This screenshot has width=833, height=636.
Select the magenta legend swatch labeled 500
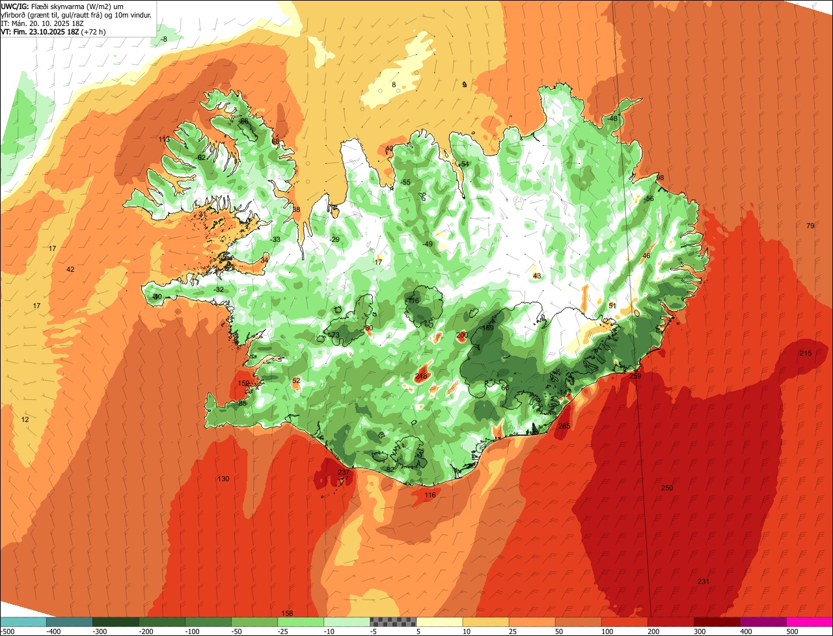tap(810, 622)
